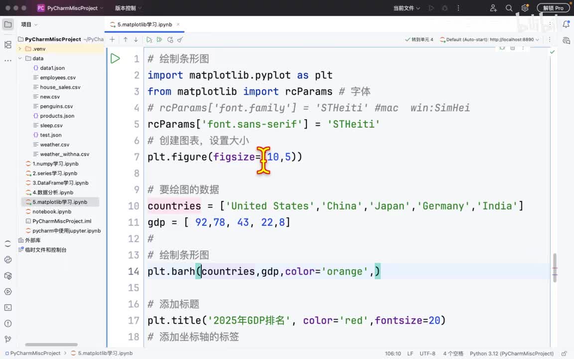The width and height of the screenshot is (574, 359).
Task: Click line position 106:10 in status bar
Action: pos(393,354)
